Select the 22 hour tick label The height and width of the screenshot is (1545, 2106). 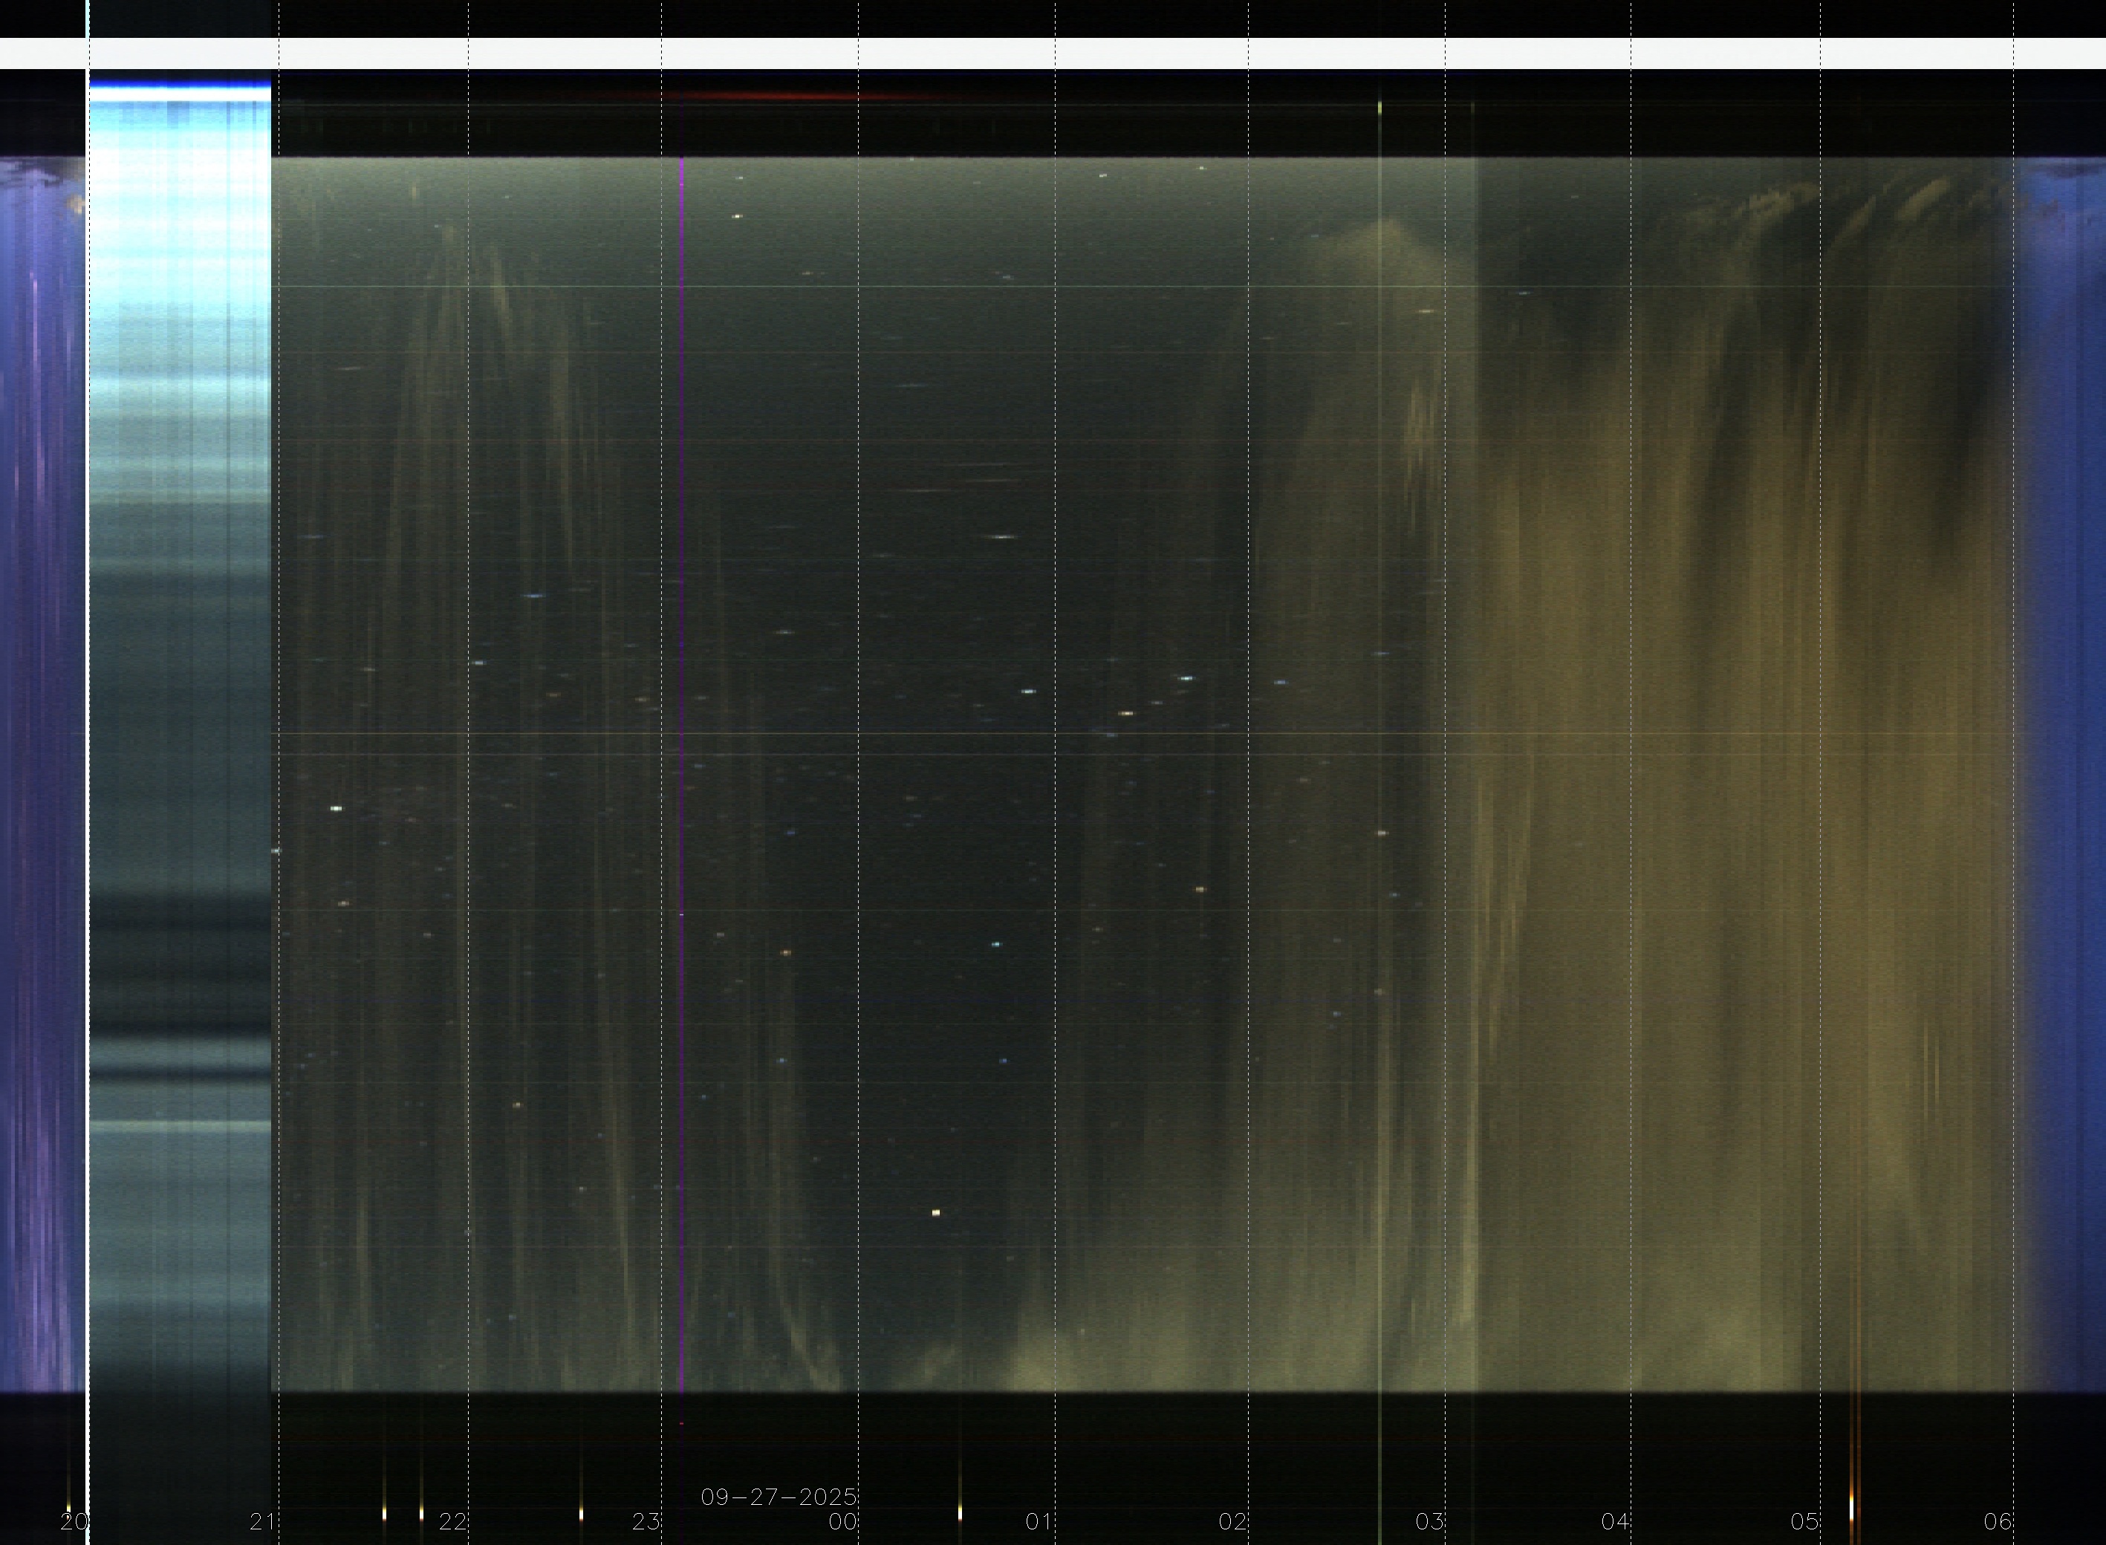tap(452, 1522)
